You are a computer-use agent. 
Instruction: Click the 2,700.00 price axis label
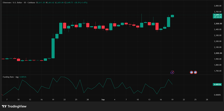tap(218, 12)
